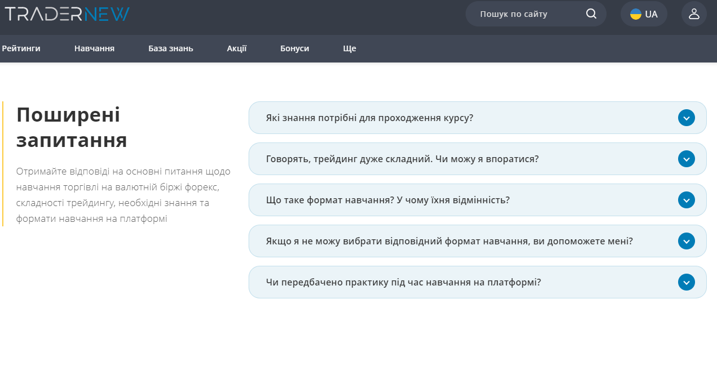Click chevron icon beside 'Які знання потрібні' question
717x375 pixels.
[686, 118]
